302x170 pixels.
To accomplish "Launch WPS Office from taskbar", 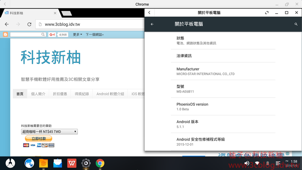I will coord(72,163).
